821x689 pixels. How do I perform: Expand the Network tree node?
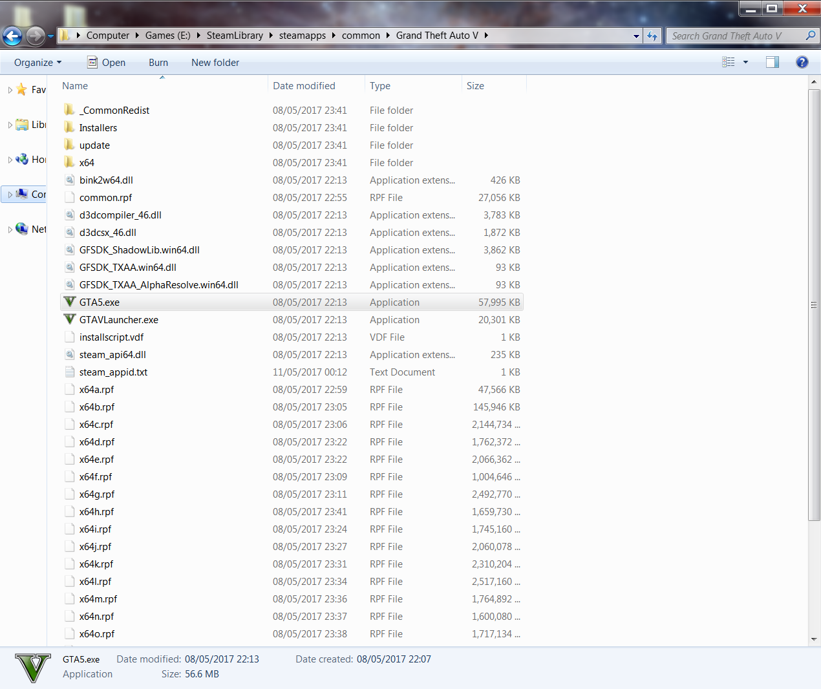10,229
